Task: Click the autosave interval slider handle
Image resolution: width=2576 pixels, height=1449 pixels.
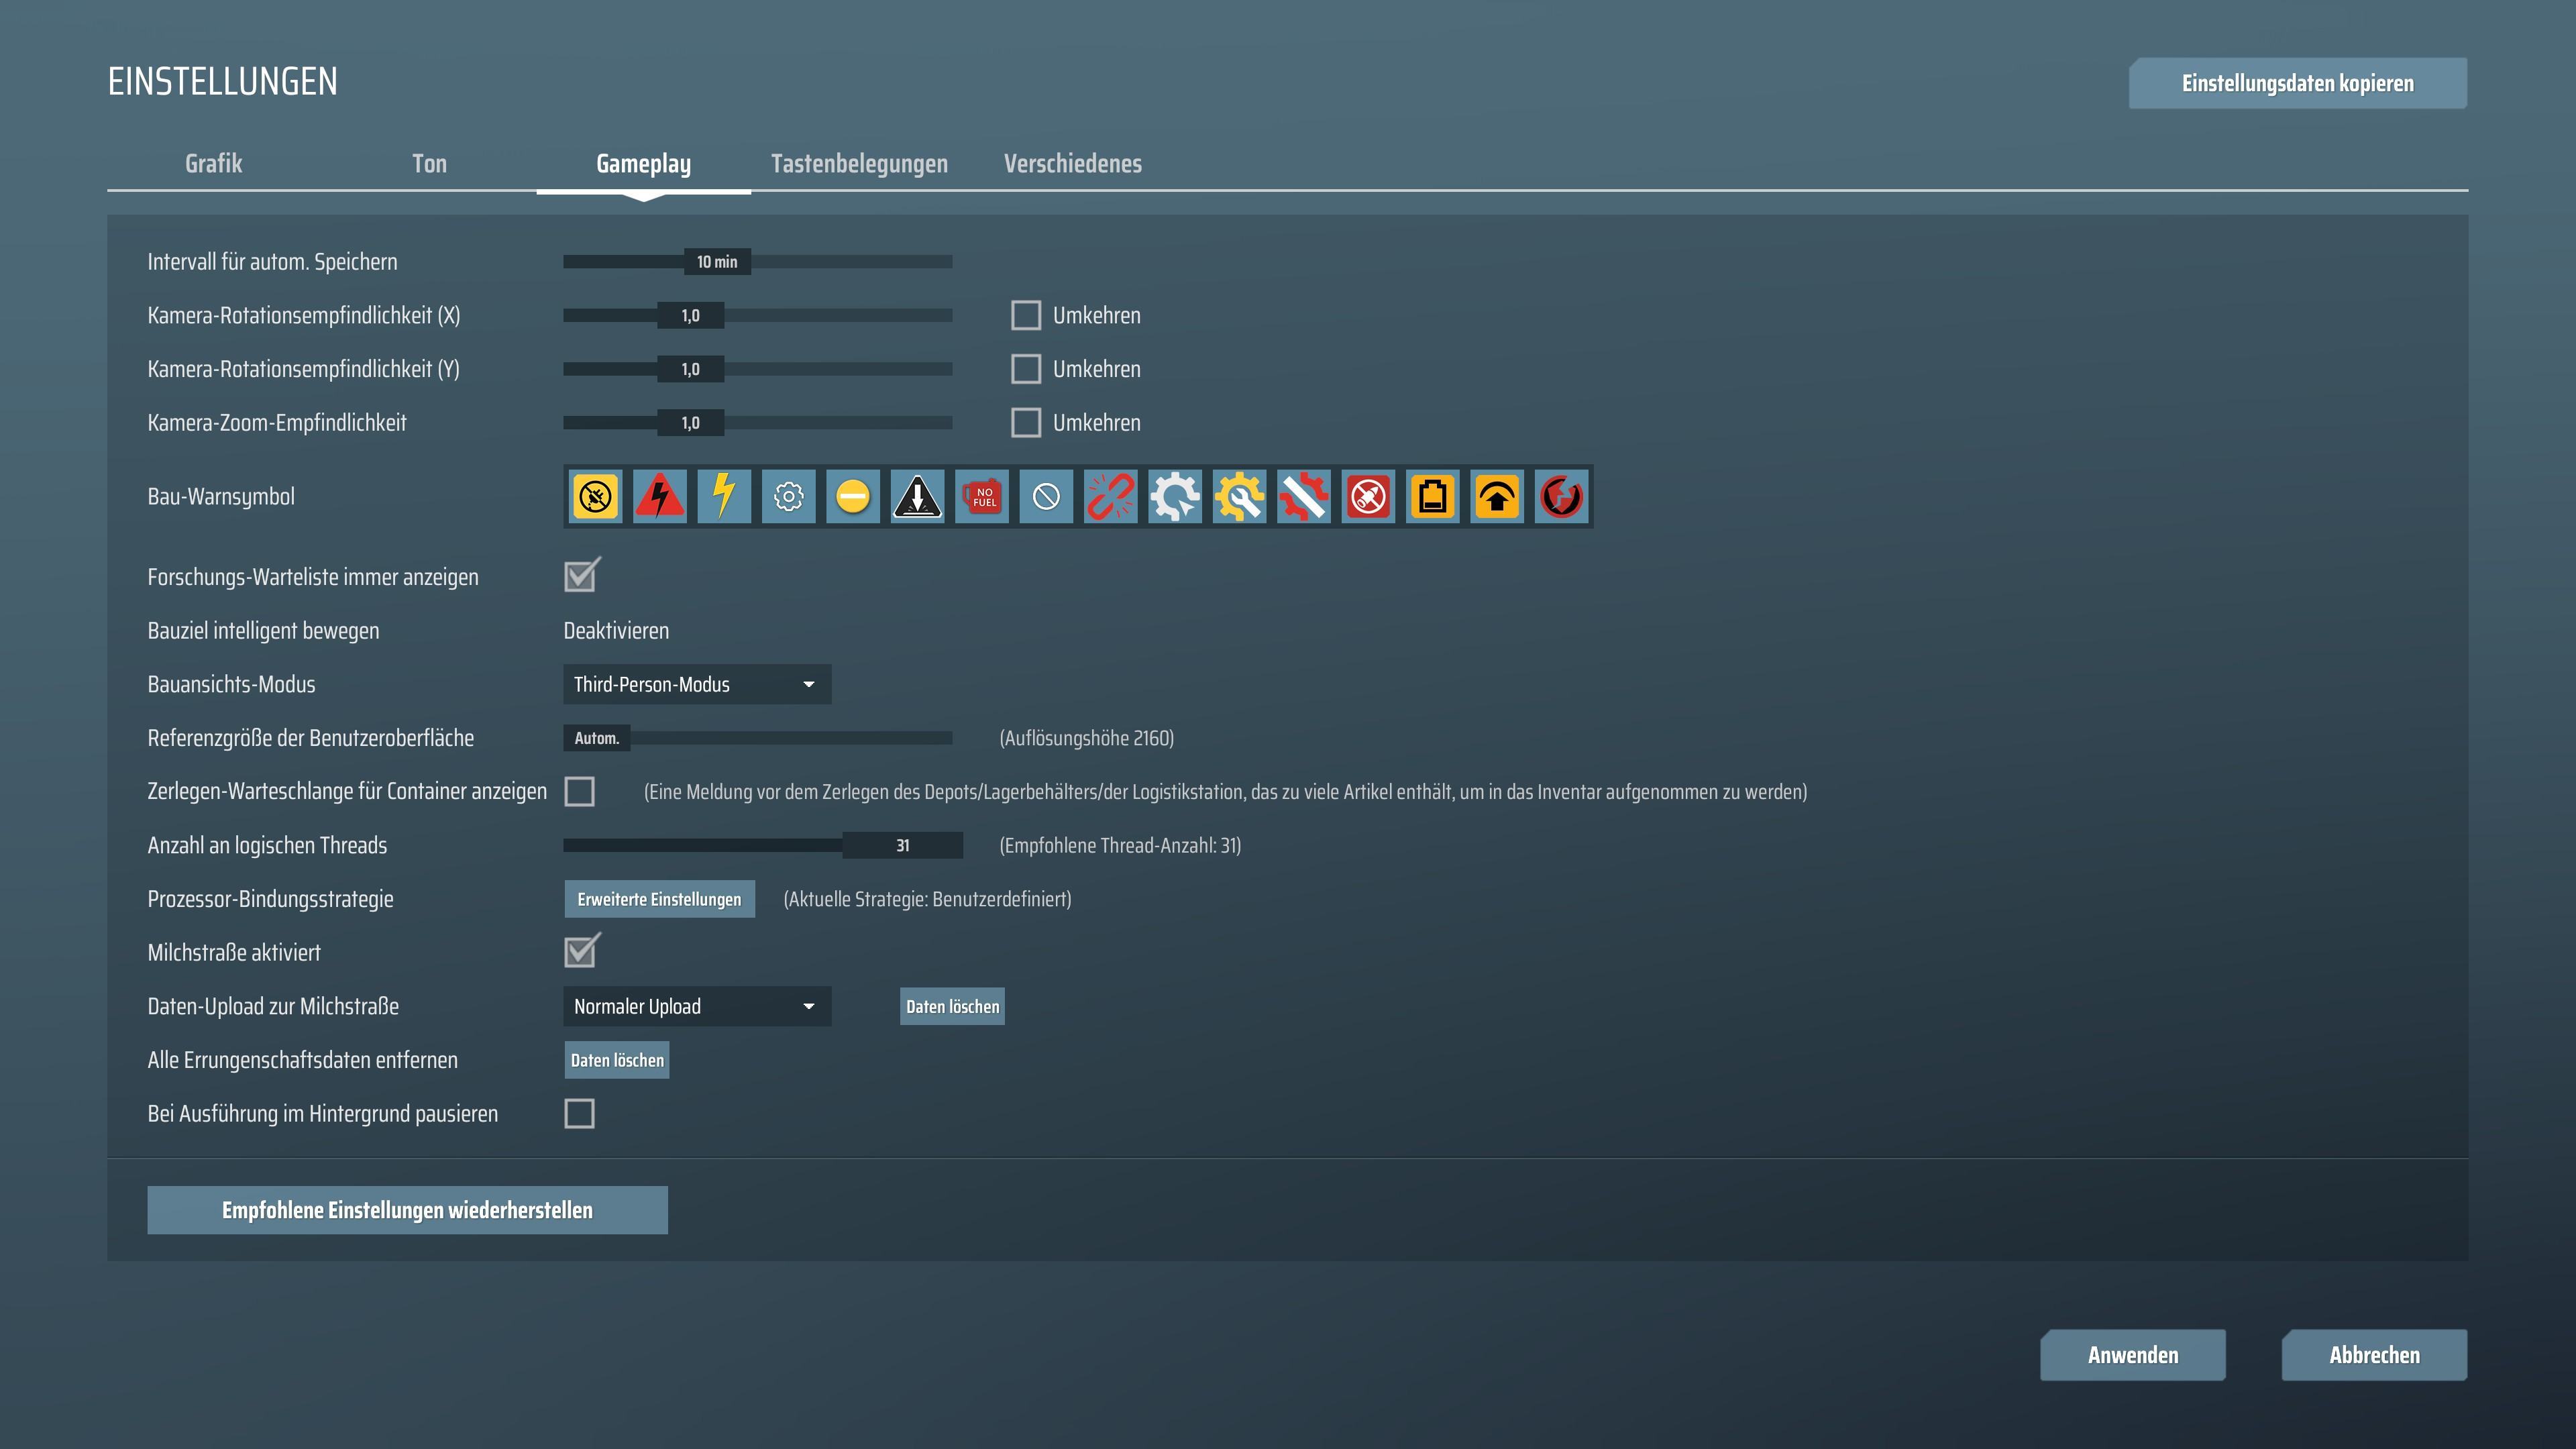Action: pos(717,262)
